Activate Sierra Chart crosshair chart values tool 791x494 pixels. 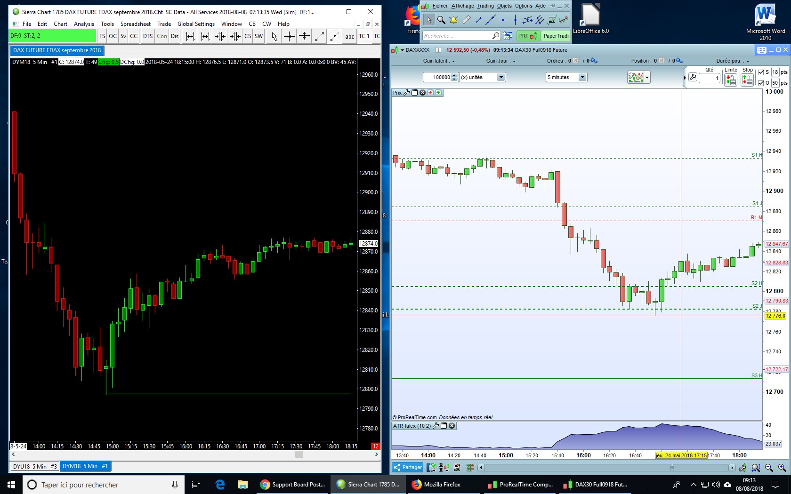(290, 36)
